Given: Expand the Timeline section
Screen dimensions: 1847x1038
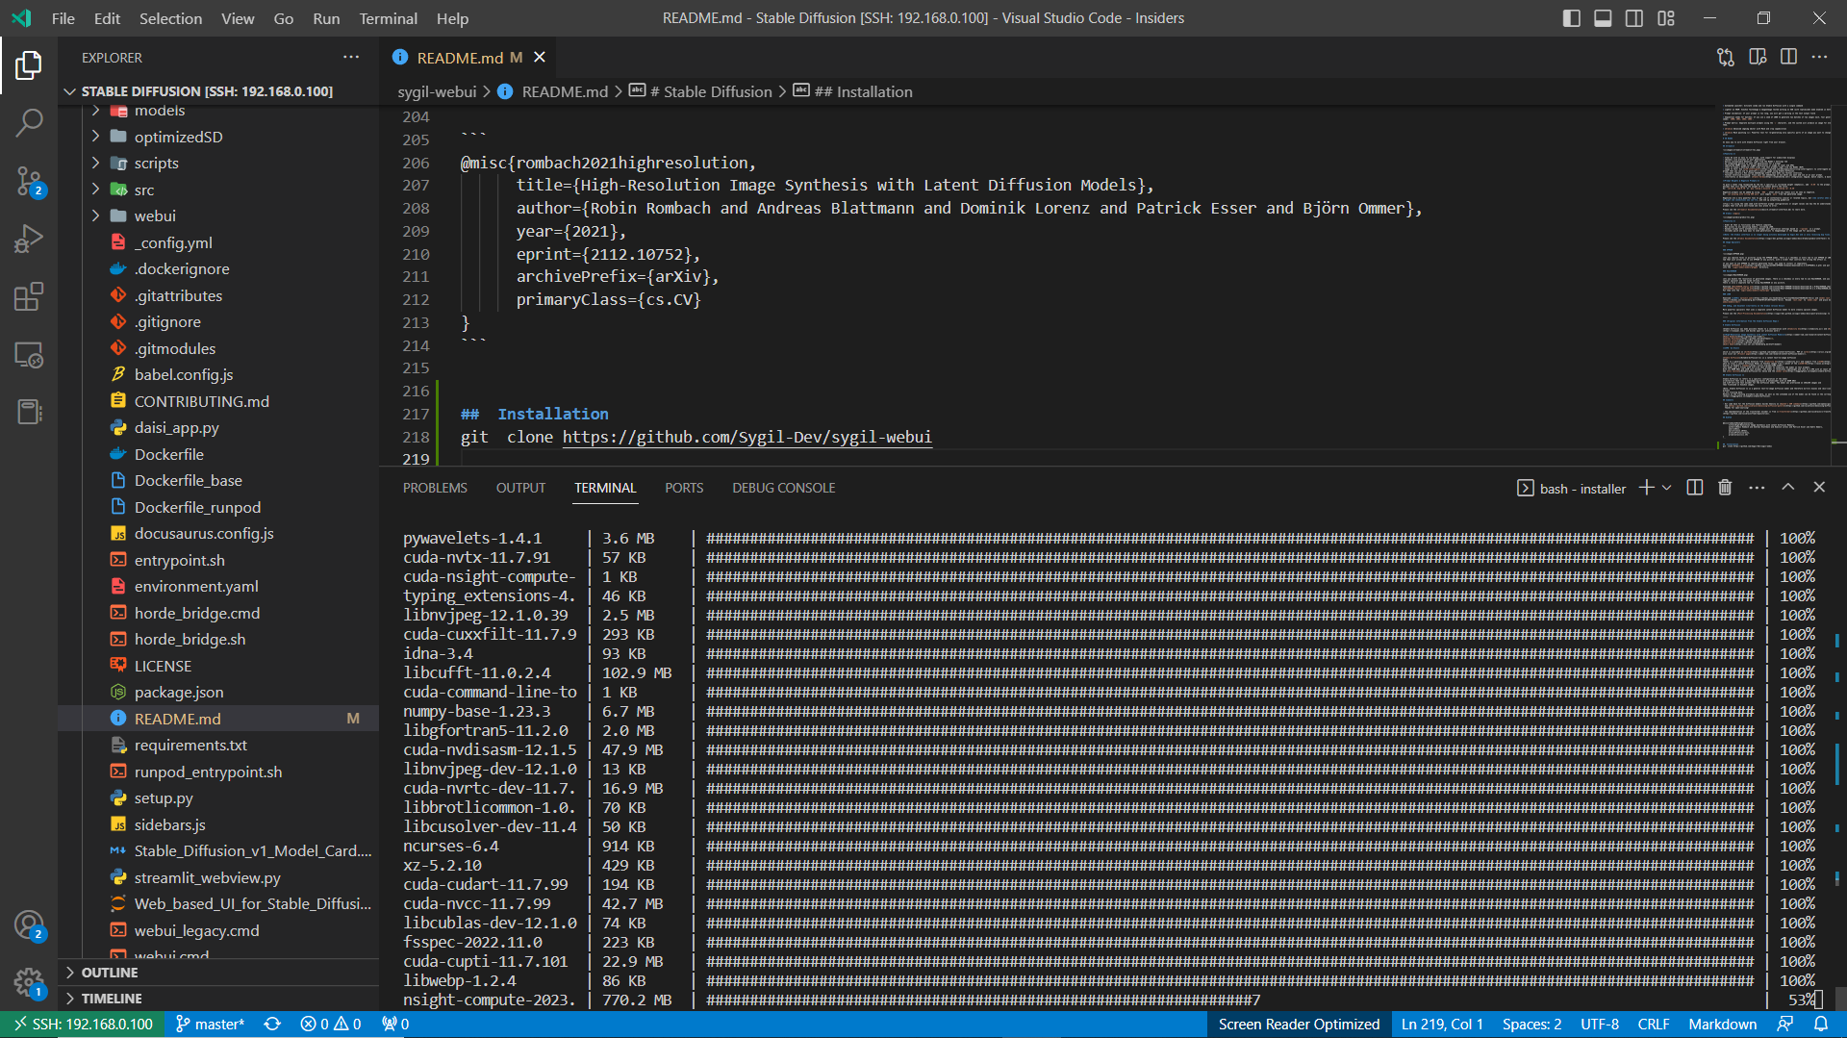Looking at the screenshot, I should (x=218, y=999).
